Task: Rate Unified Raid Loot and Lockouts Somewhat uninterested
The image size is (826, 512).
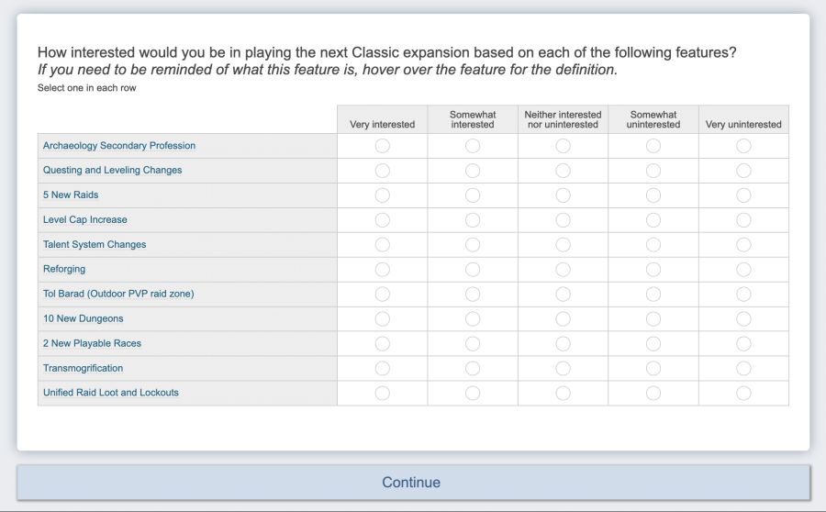Action: click(653, 393)
